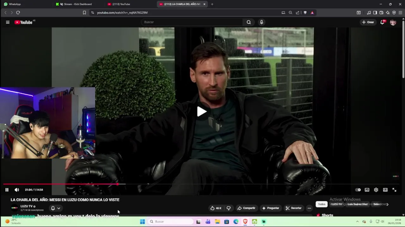Image resolution: width=405 pixels, height=227 pixels.
Task: Open the weather widget showing Soleado
Action: (x=13, y=221)
